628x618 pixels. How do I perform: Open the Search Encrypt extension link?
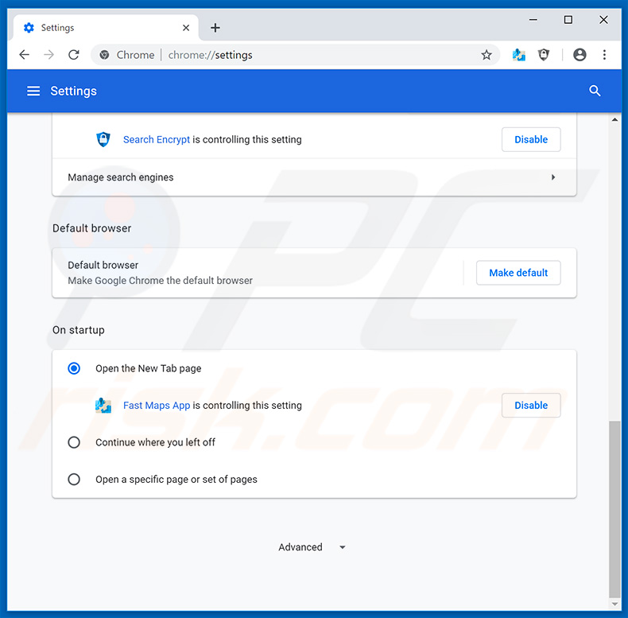tap(156, 139)
